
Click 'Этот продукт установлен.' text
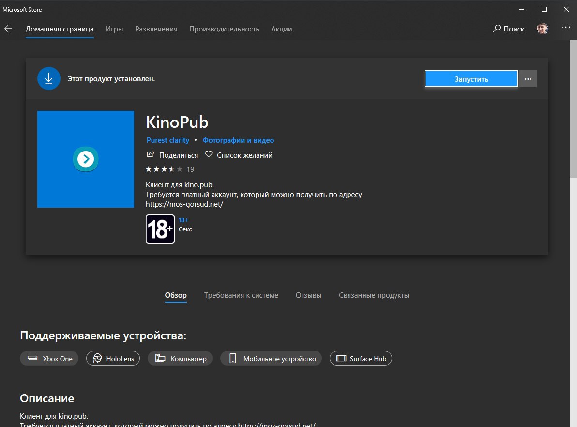tap(111, 79)
